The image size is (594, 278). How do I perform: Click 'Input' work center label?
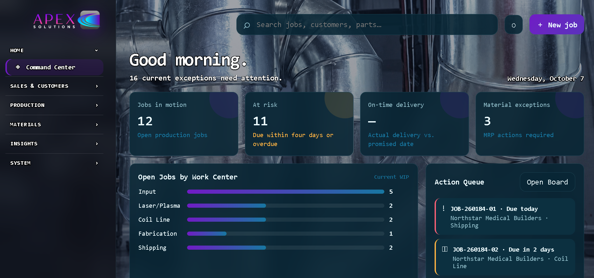click(147, 191)
